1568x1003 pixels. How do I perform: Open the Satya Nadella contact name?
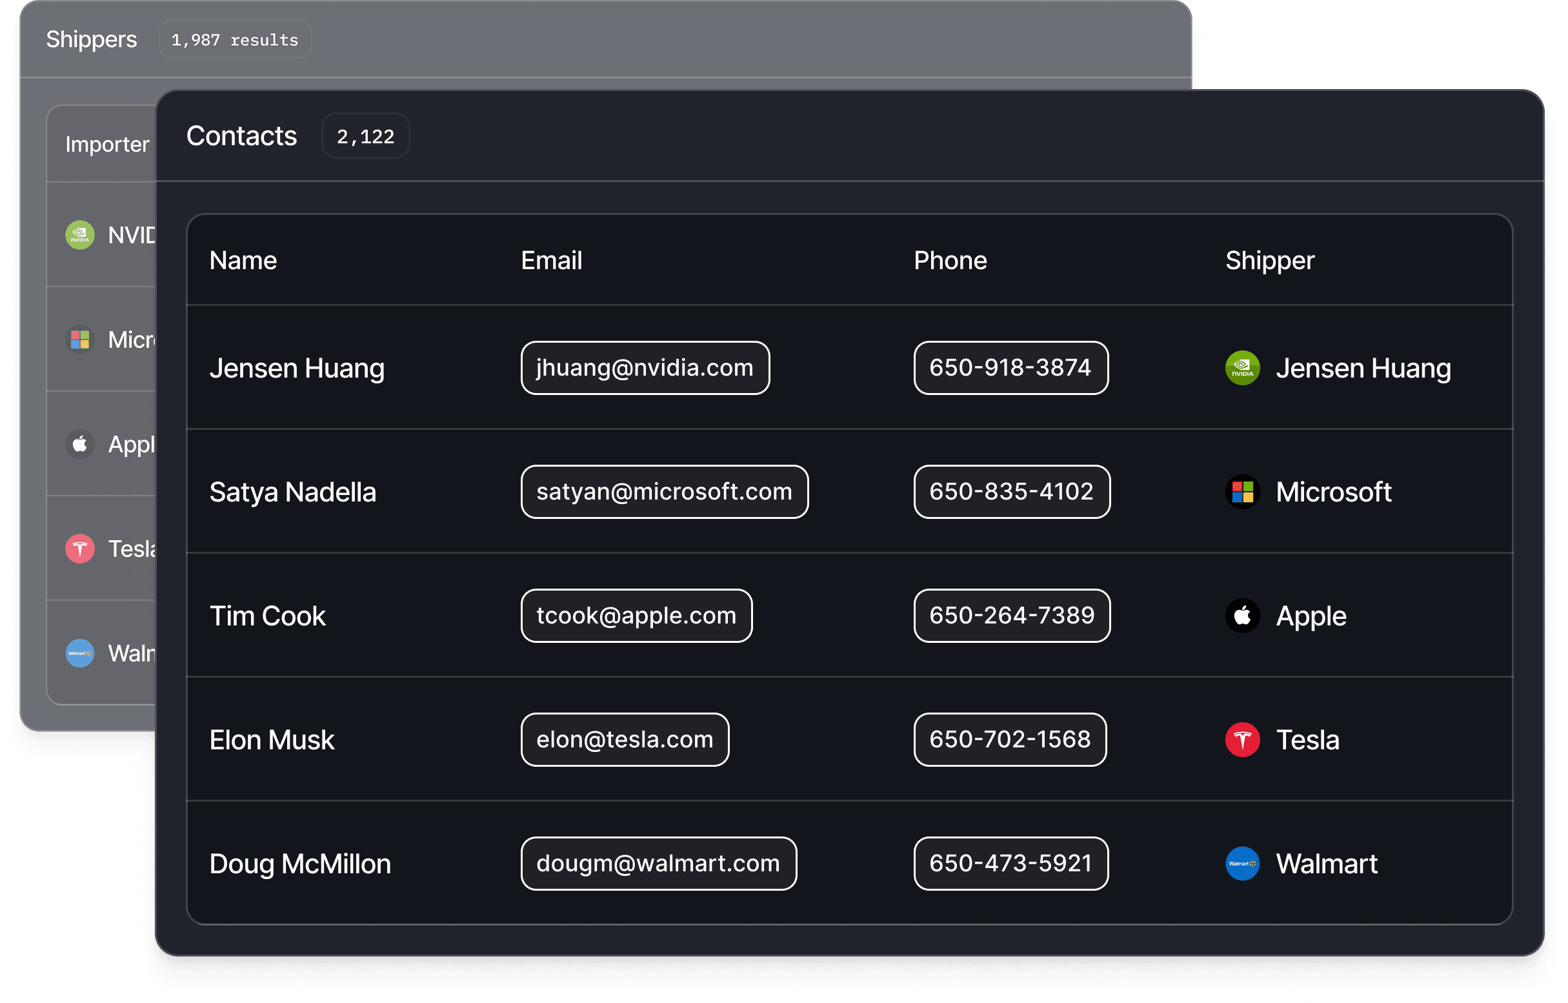[x=292, y=492]
